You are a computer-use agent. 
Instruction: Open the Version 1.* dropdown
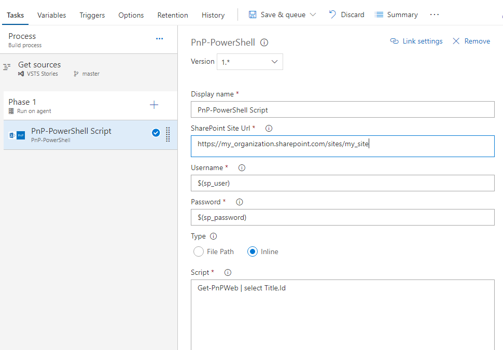250,62
